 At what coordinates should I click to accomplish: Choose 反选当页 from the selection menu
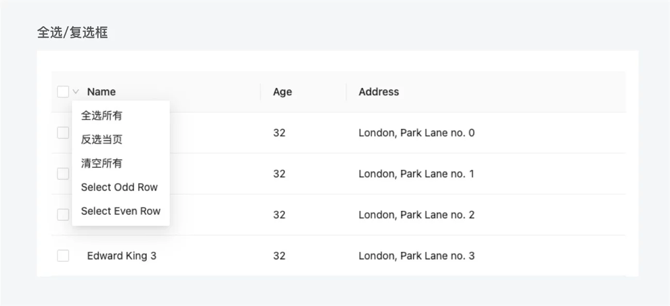[x=102, y=140]
